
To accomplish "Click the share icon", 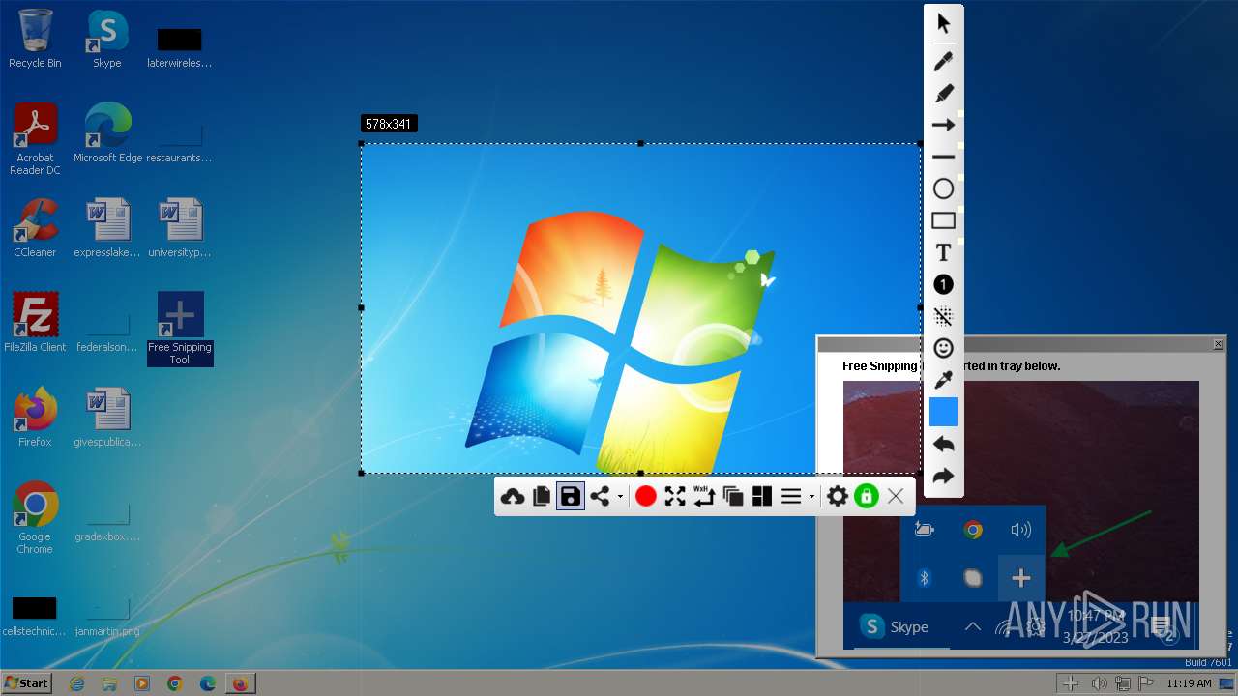I will tap(600, 496).
